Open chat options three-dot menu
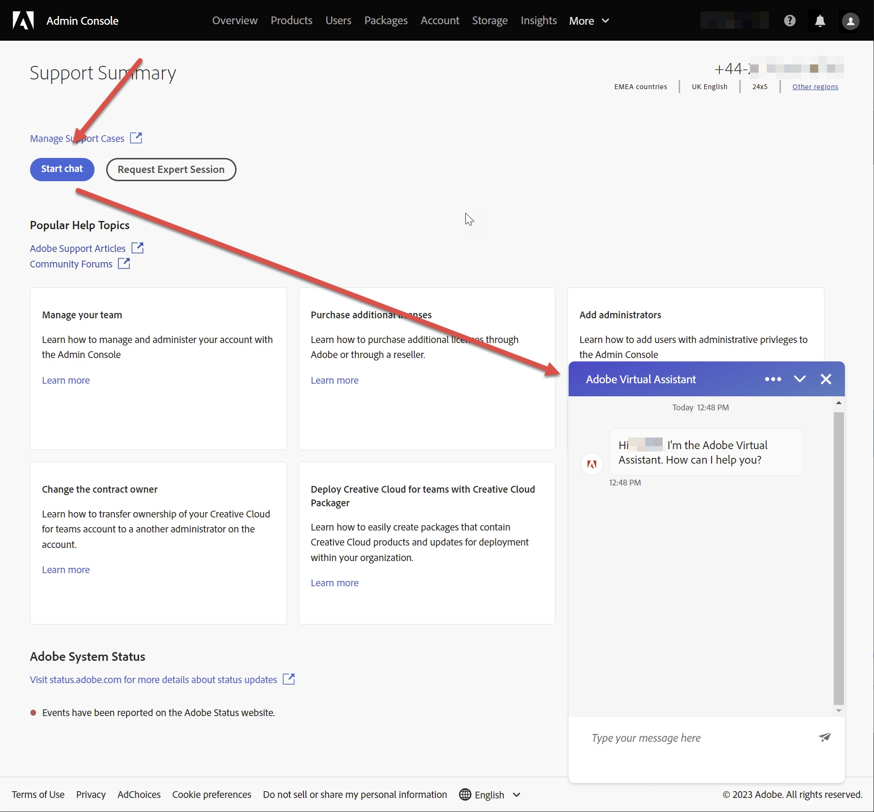The width and height of the screenshot is (874, 812). pyautogui.click(x=773, y=379)
